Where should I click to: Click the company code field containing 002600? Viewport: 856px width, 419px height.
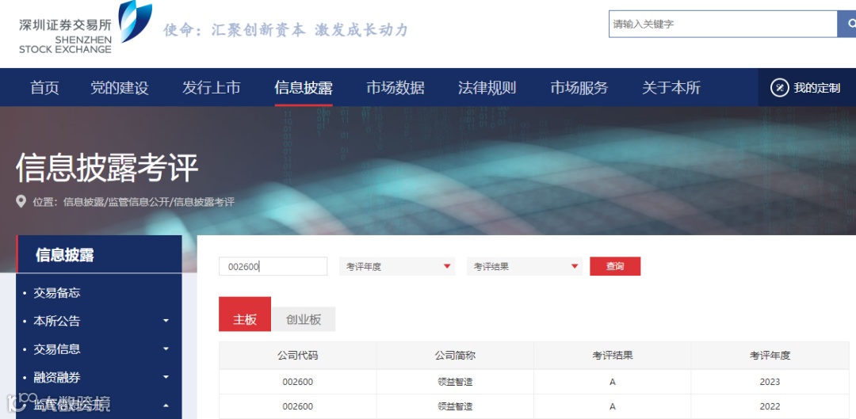[273, 266]
